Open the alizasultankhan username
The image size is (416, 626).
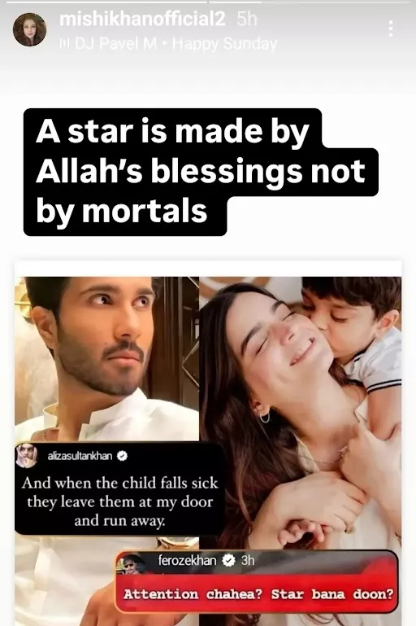80,456
